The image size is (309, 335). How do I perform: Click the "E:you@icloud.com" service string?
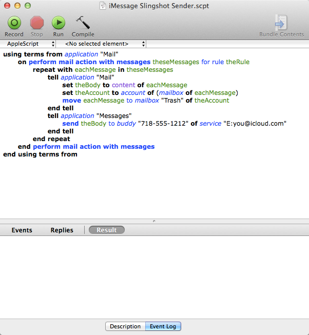point(255,124)
